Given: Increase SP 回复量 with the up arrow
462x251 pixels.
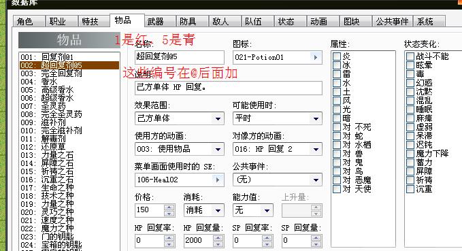Looking at the screenshot, I should point(316,238).
